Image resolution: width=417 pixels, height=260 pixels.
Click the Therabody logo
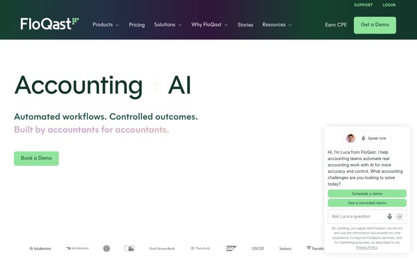click(200, 248)
